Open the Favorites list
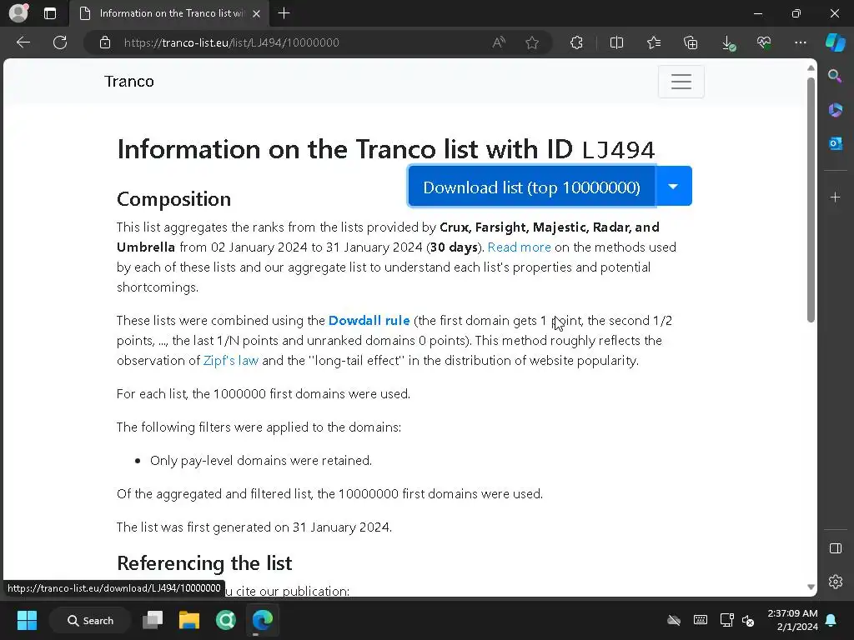This screenshot has width=854, height=640. click(x=654, y=42)
